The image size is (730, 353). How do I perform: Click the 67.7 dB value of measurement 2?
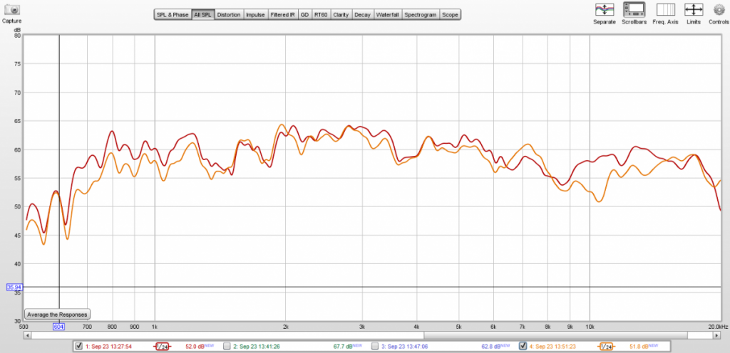click(344, 346)
